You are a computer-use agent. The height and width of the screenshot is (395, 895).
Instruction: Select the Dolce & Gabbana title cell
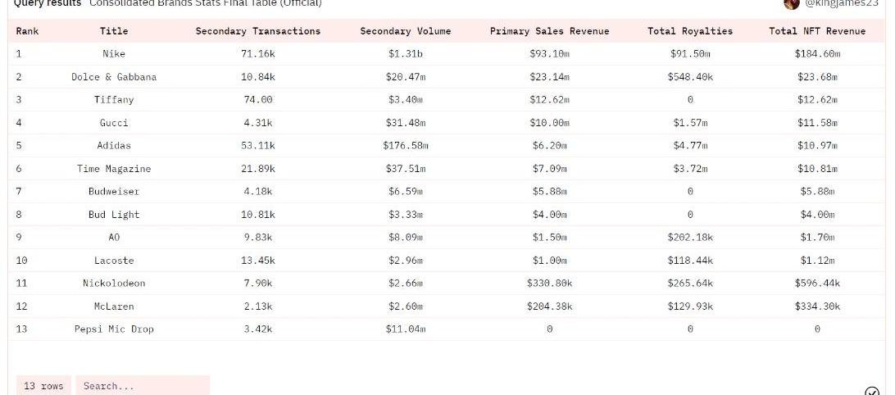(x=114, y=76)
